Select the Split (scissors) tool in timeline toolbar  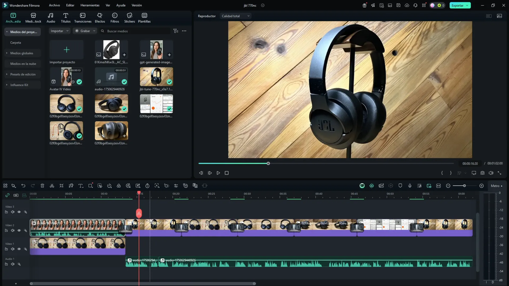click(52, 186)
